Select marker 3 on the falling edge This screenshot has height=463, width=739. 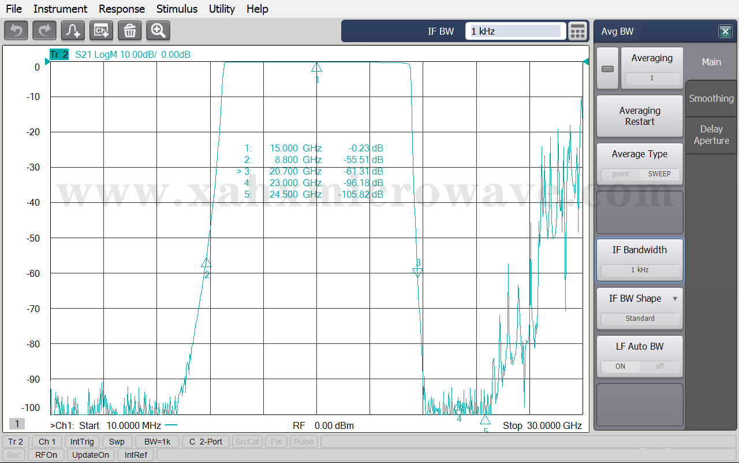(418, 272)
